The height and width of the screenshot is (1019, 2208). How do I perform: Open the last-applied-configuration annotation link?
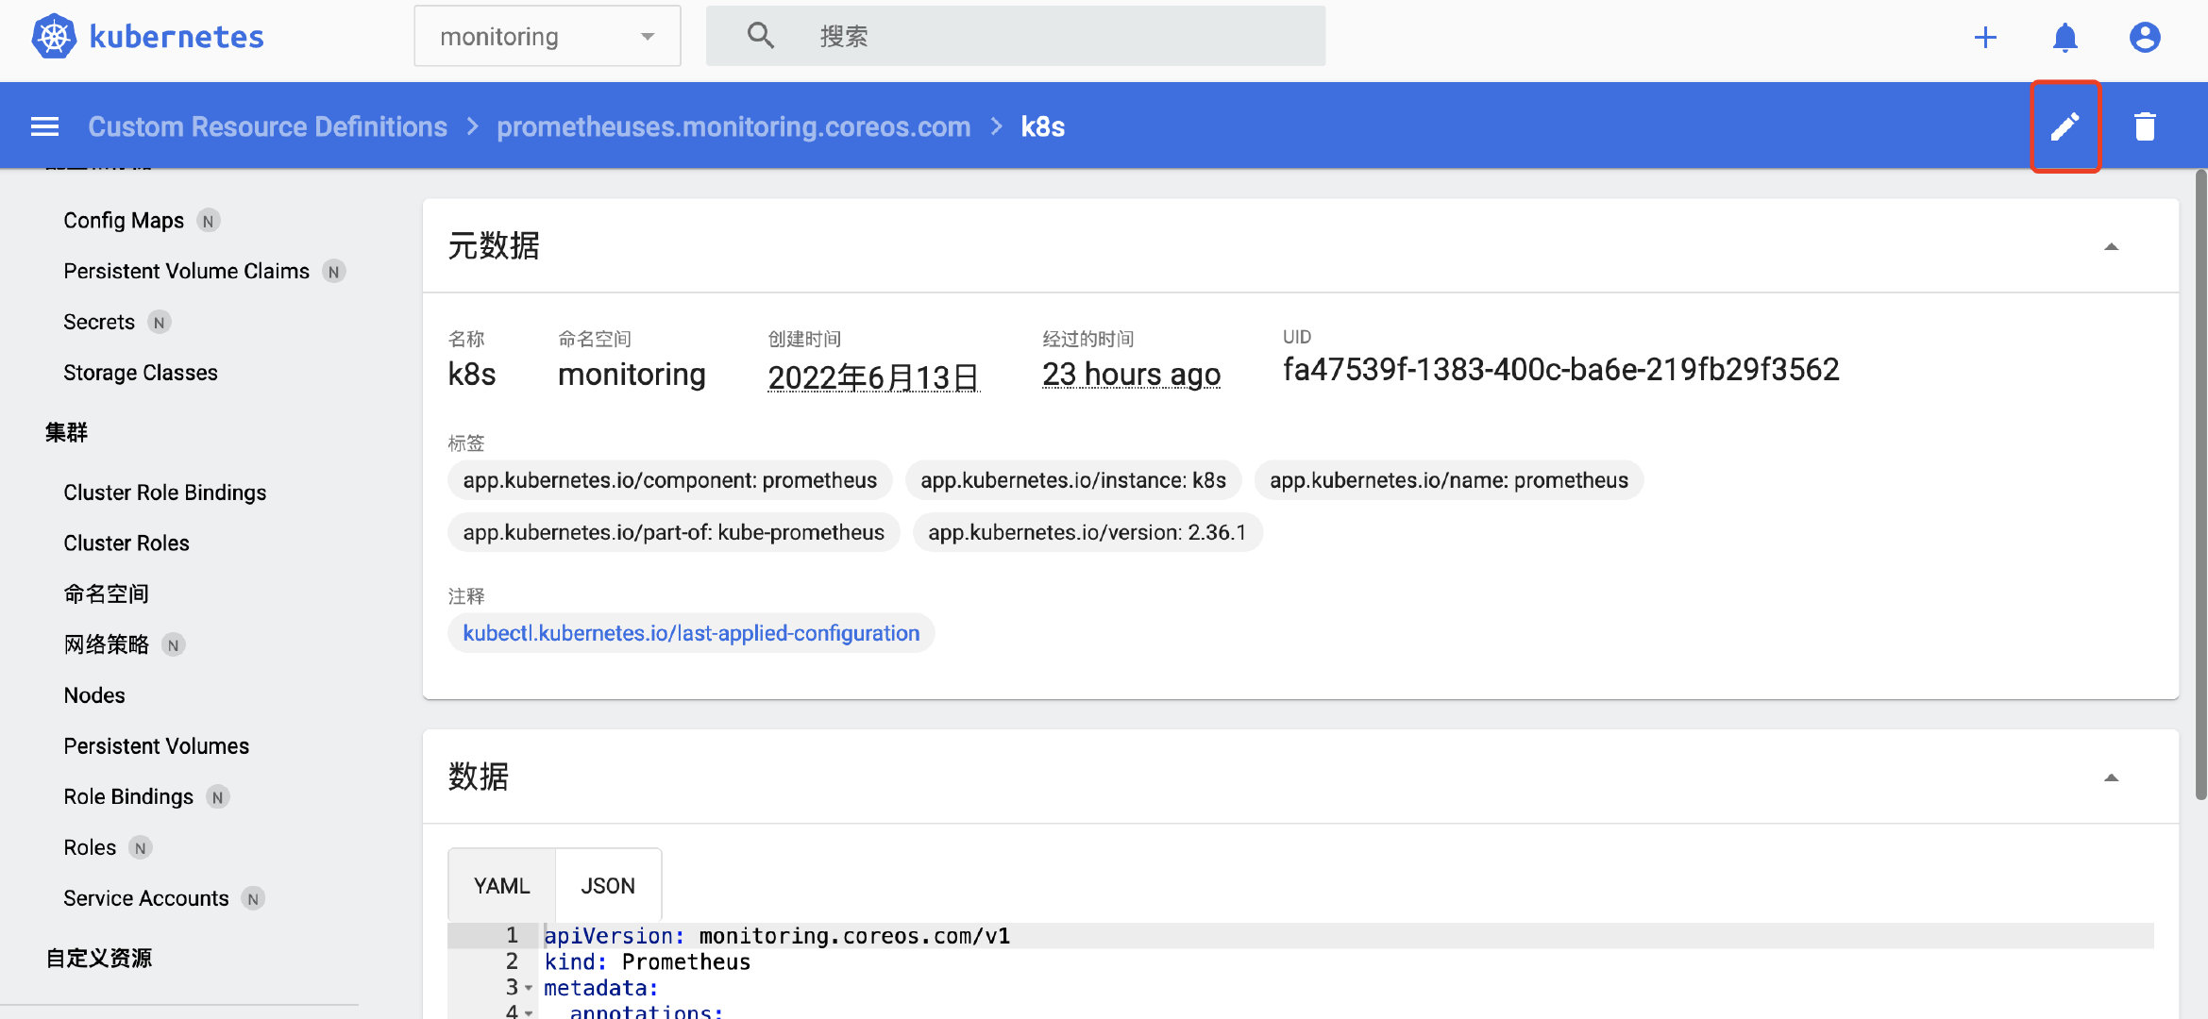[x=690, y=633]
